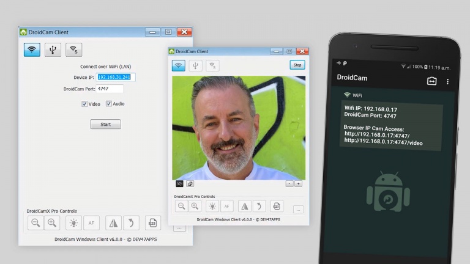Toggle camera-off icon below video preview
Image resolution: width=470 pixels, height=264 pixels.
[x=179, y=184]
